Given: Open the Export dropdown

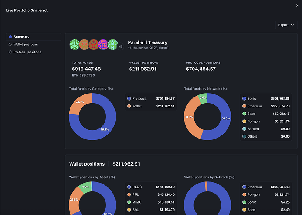Looking at the screenshot, I should pos(286,25).
